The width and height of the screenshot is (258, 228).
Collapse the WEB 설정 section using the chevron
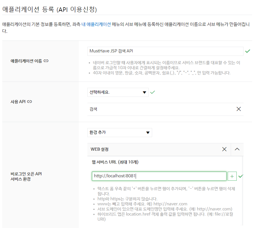coord(237,149)
